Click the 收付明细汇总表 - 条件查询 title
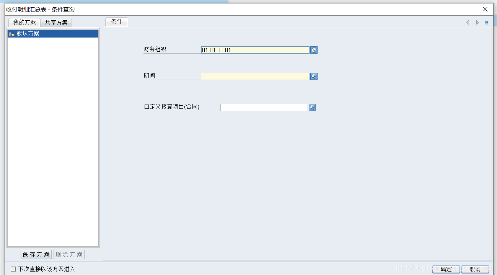The width and height of the screenshot is (497, 275). tap(40, 9)
